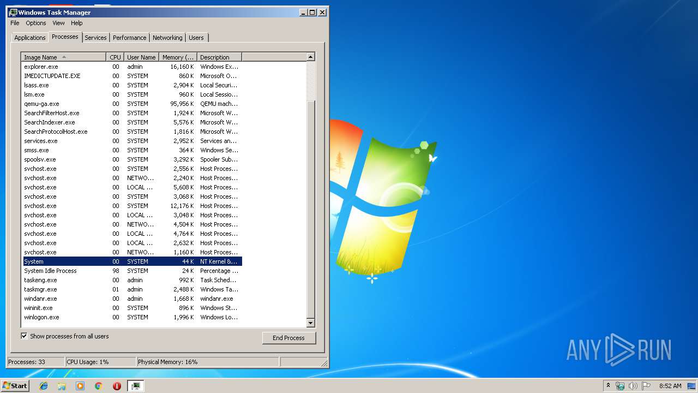
Task: Click the Processes: 33 status entry
Action: pos(35,362)
